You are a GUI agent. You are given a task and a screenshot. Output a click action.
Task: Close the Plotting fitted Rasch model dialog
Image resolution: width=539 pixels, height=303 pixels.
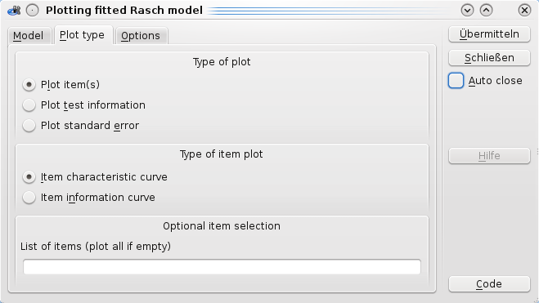click(524, 11)
